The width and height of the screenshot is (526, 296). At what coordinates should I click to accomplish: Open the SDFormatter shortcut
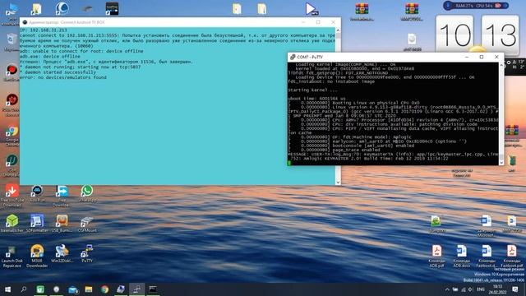point(37,224)
